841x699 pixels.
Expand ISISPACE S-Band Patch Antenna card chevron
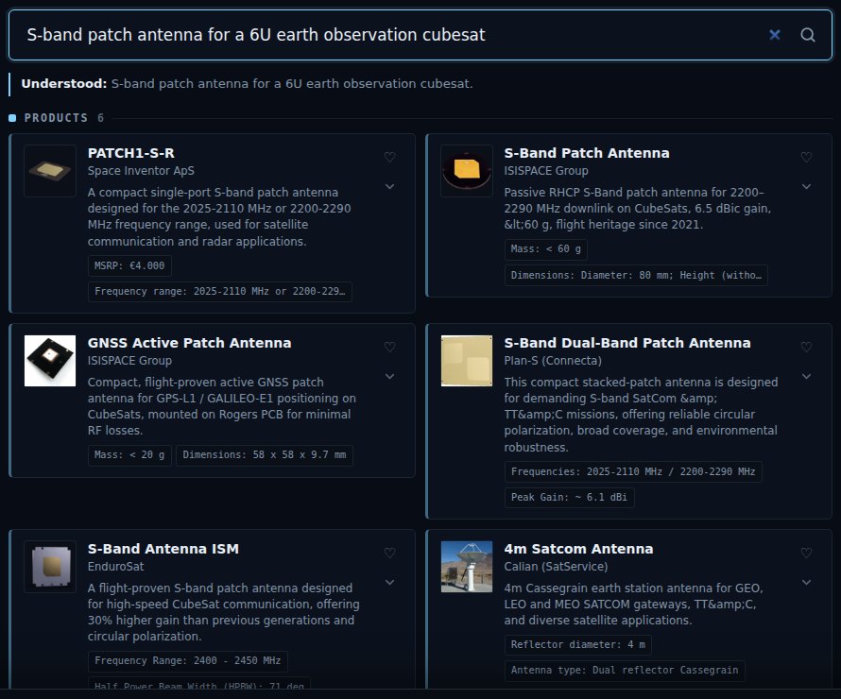[x=806, y=186]
